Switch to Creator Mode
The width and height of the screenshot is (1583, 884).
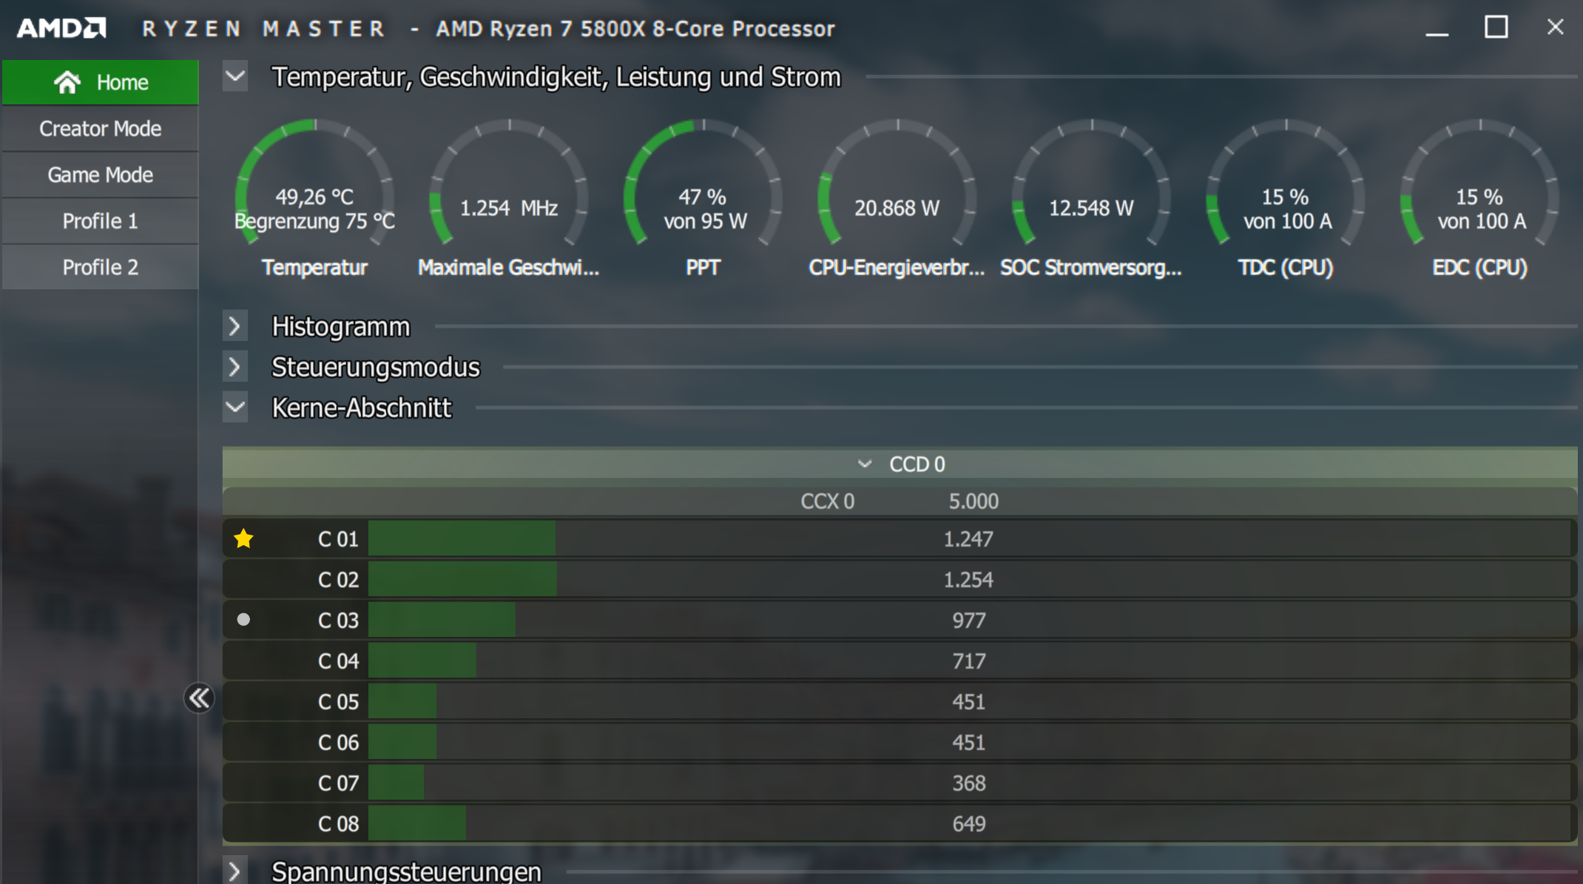pos(100,129)
